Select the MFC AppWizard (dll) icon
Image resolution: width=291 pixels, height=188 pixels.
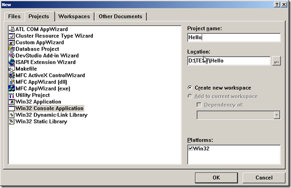click(x=12, y=82)
